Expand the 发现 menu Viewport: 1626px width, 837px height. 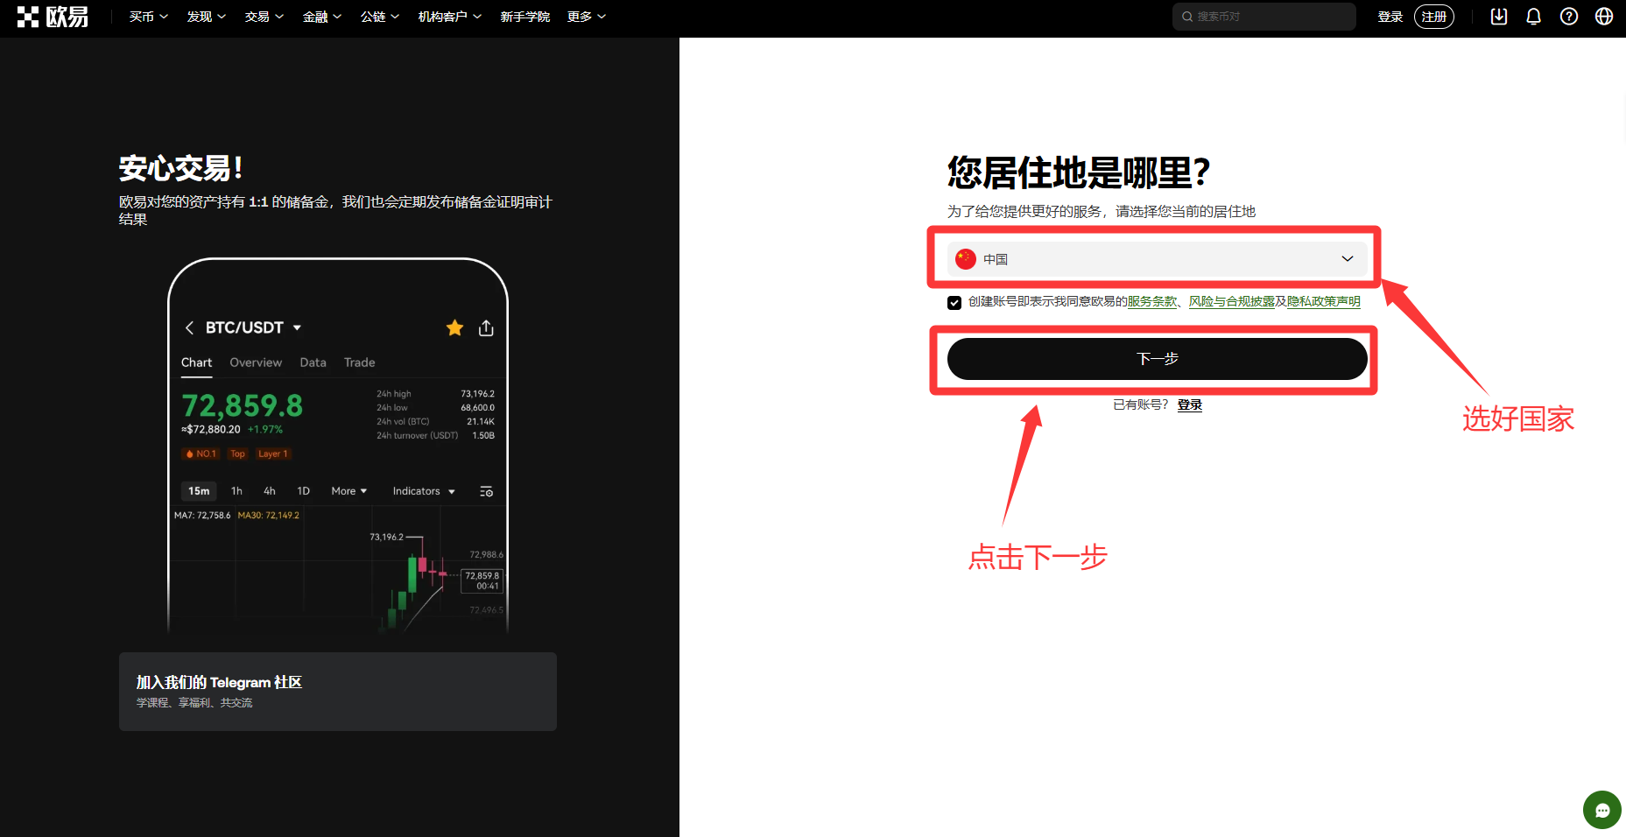click(207, 17)
